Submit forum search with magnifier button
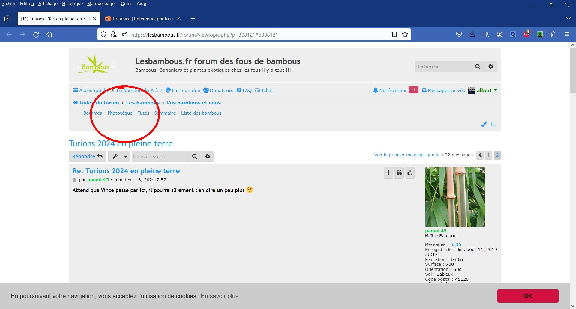The height and width of the screenshot is (309, 576). (478, 67)
